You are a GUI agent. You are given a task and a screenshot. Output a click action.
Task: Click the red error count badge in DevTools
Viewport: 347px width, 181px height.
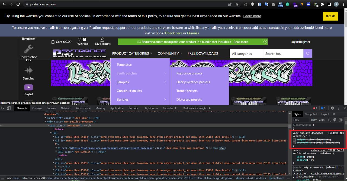(315, 108)
